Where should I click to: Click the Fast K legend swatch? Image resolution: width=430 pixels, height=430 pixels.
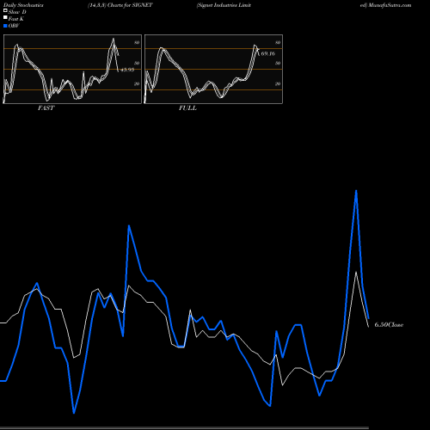pos(5,18)
